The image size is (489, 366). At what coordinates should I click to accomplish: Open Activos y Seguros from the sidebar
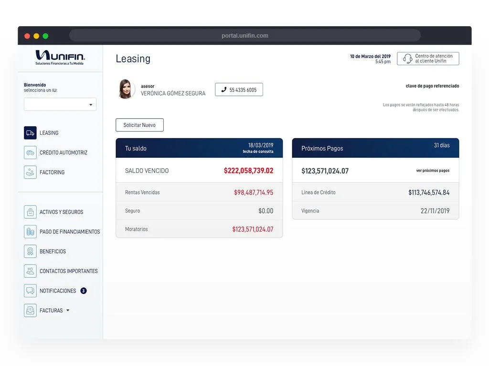pyautogui.click(x=29, y=212)
